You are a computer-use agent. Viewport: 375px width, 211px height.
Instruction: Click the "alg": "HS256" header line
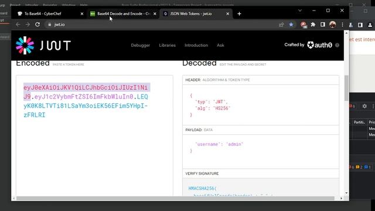pyautogui.click(x=213, y=108)
